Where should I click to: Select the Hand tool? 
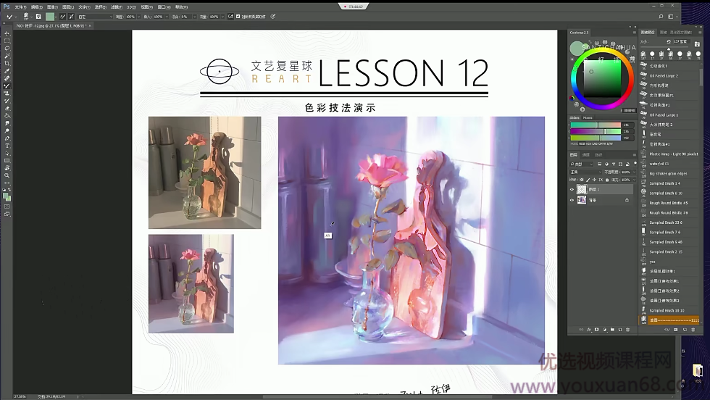(7, 168)
